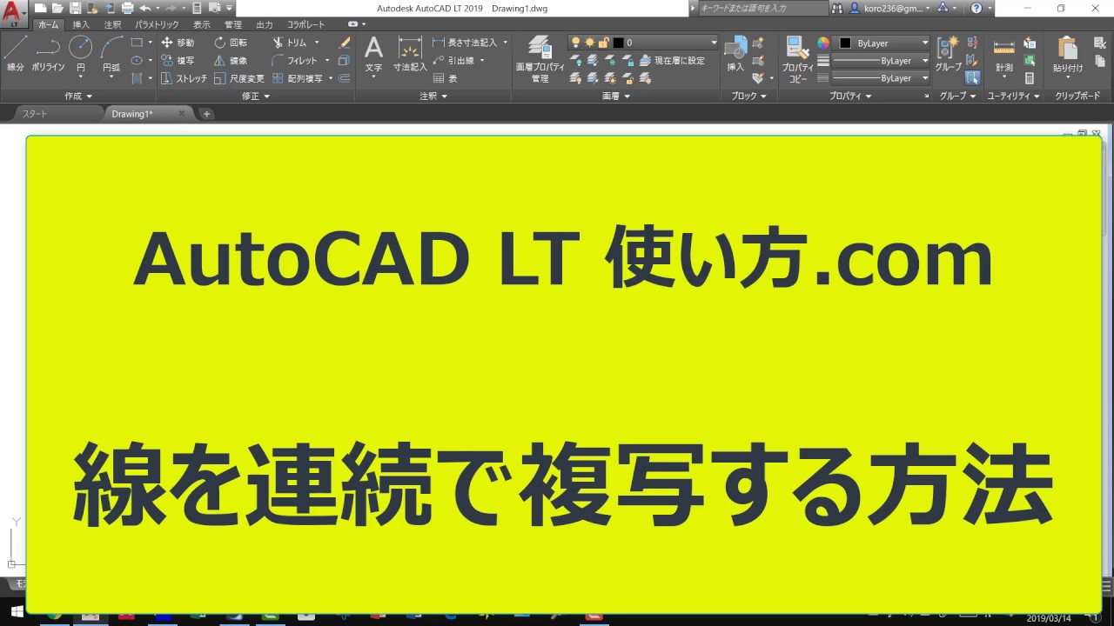1114x626 pixels.
Task: Toggle the layer lock padlock icon
Action: tap(603, 42)
